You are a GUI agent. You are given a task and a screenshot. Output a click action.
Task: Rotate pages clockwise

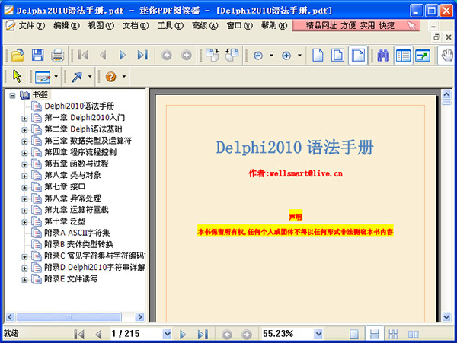coord(213,55)
